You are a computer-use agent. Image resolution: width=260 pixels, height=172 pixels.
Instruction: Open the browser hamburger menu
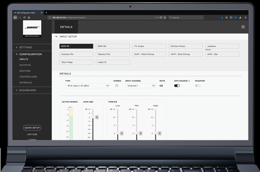tap(246, 18)
